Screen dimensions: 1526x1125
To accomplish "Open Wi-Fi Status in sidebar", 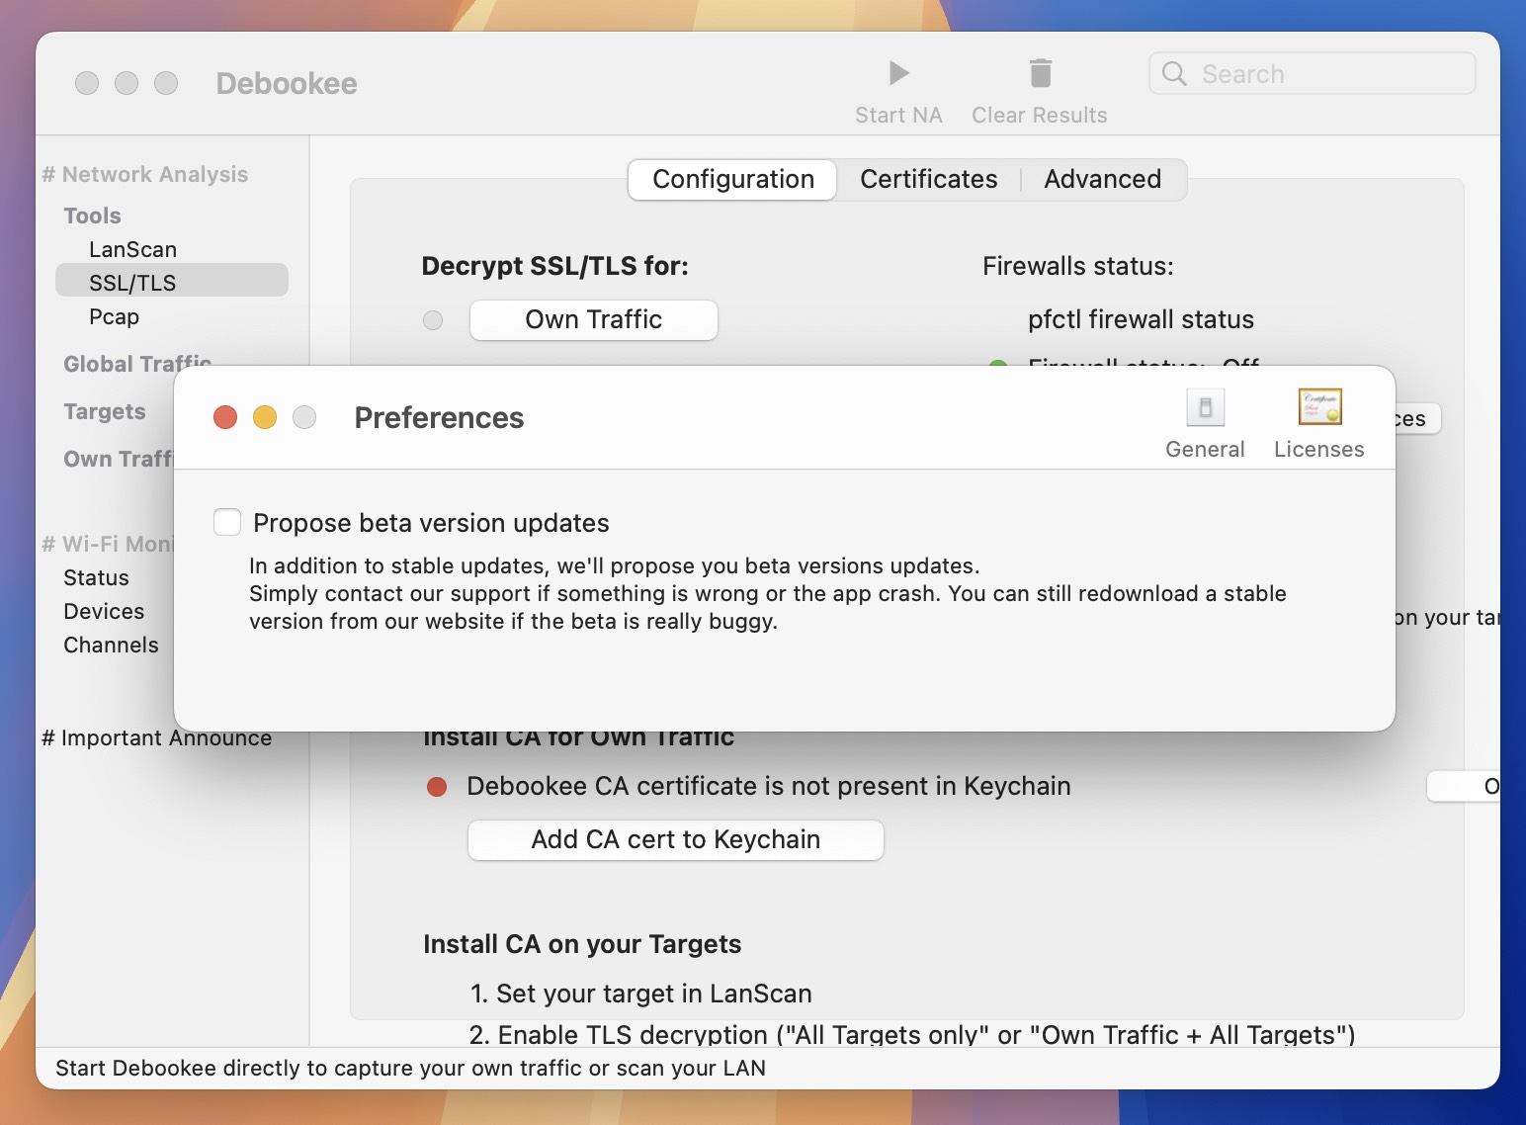I will click(x=96, y=577).
